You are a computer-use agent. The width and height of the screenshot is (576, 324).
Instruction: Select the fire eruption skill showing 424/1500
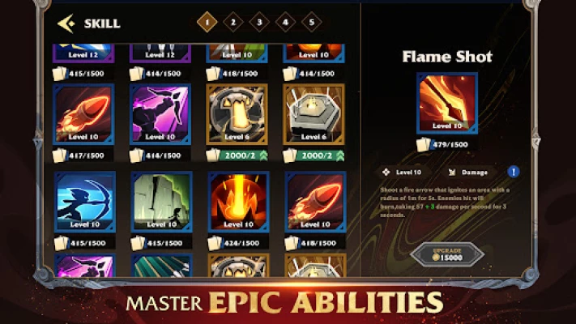tap(238, 202)
